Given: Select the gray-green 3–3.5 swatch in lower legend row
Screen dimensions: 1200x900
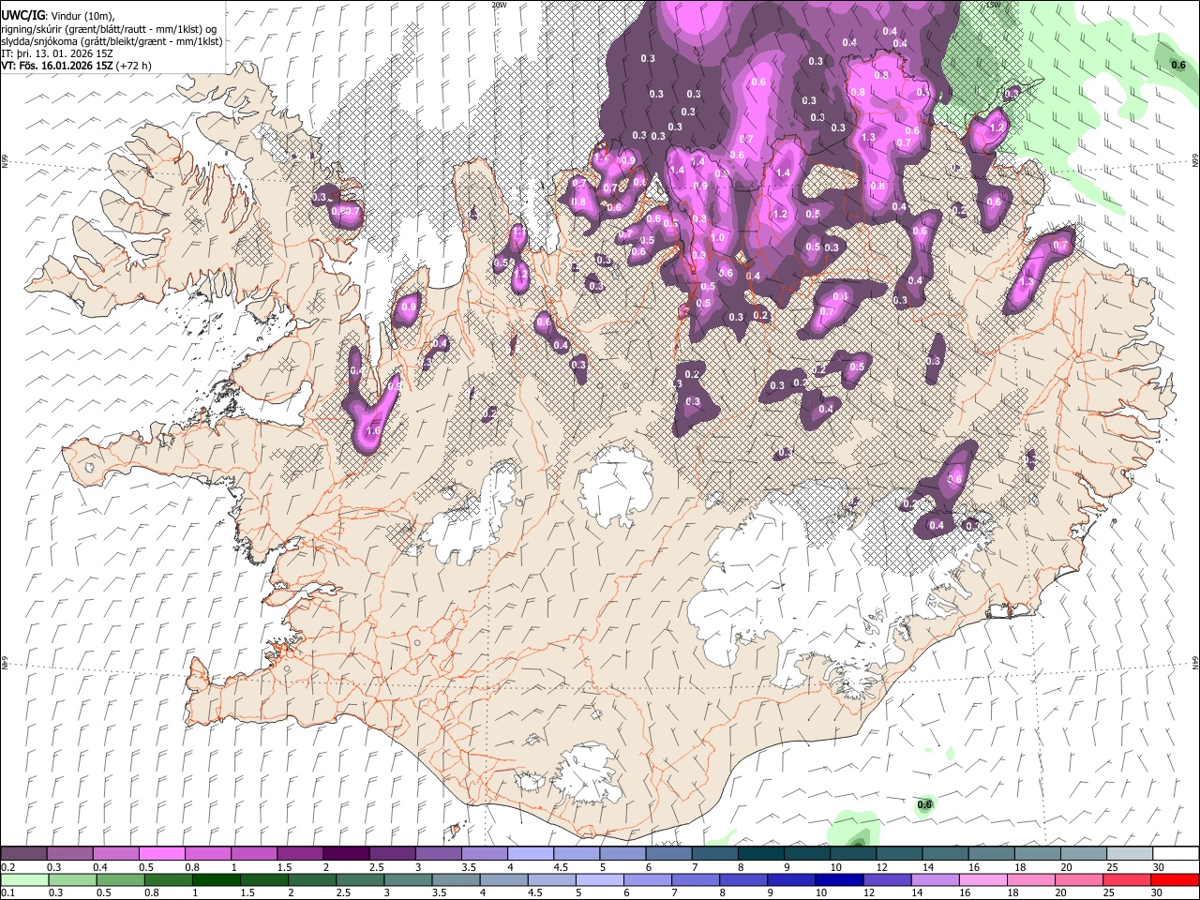Looking at the screenshot, I should pos(408,879).
